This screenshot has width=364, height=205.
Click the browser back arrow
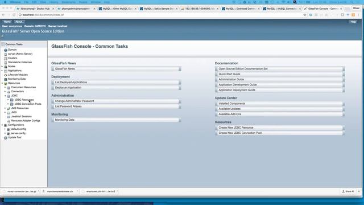coord(3,15)
